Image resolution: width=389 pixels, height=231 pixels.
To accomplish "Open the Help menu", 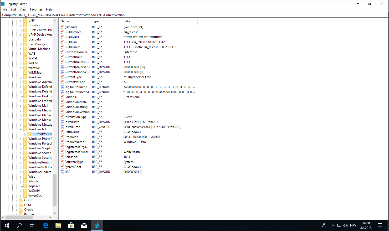I will tap(49, 9).
